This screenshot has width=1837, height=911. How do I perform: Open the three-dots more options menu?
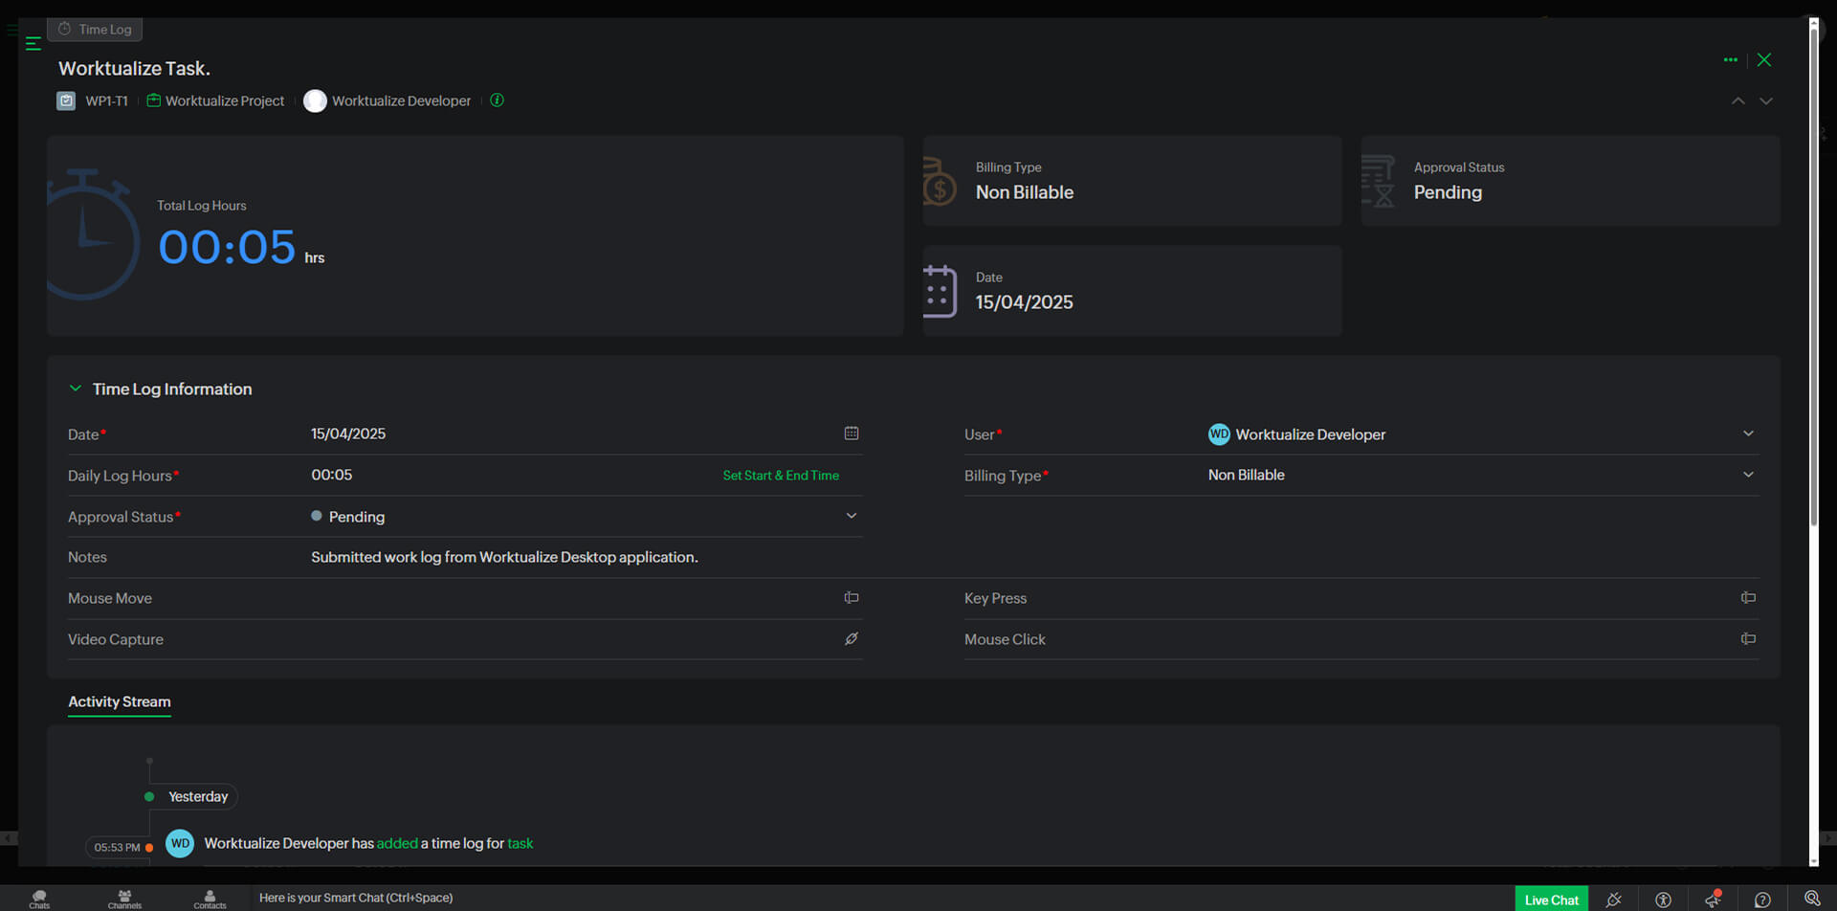pyautogui.click(x=1730, y=60)
